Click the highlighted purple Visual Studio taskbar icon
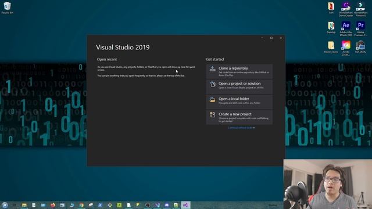Screen dimensions: 372x209 [x=186, y=205]
